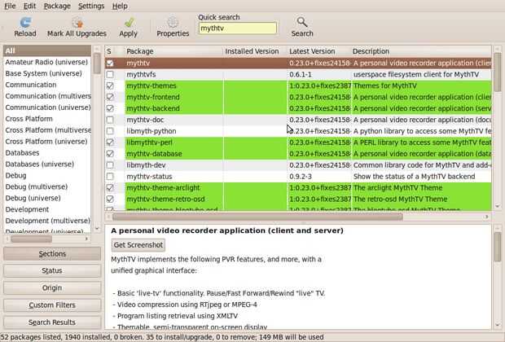505x342 pixels.
Task: Toggle the mythtv-frontend checkbox
Action: pos(110,97)
